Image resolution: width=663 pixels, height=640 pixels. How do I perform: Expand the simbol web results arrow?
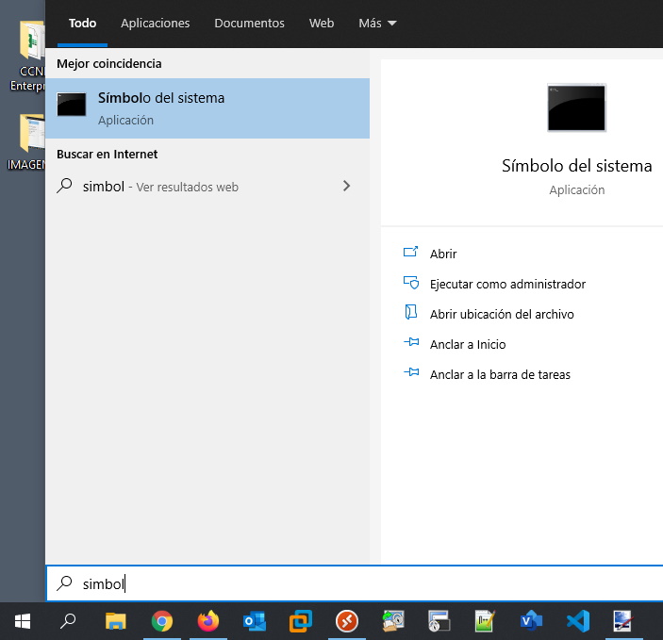(x=346, y=187)
